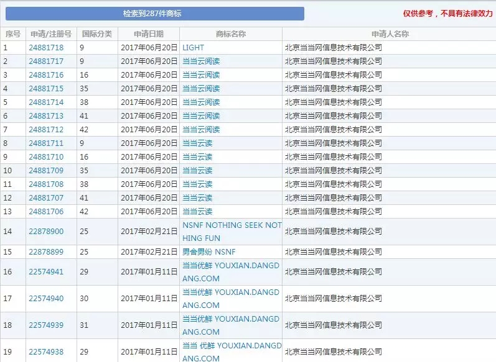Open application number 24881706 link

(x=46, y=211)
